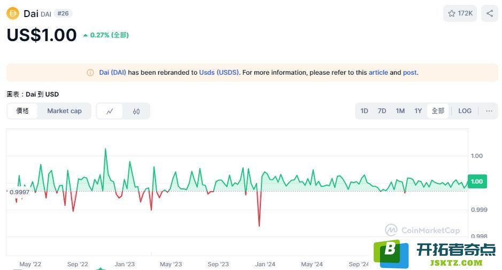Viewport: 502px width, 270px height.
Task: Open the post link in notice
Action: click(x=410, y=73)
